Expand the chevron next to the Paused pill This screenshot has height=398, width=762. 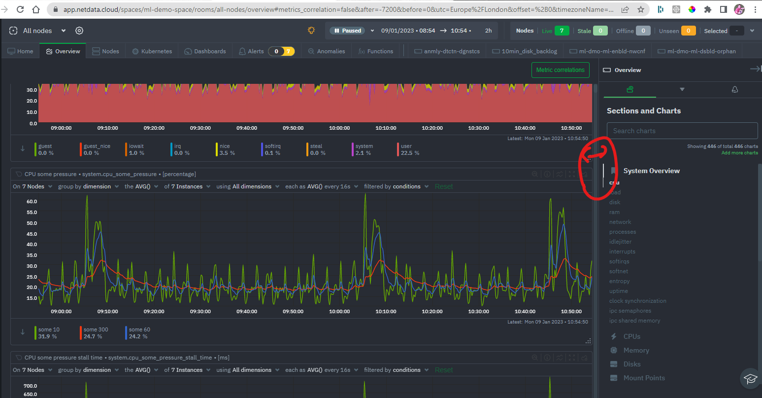372,31
